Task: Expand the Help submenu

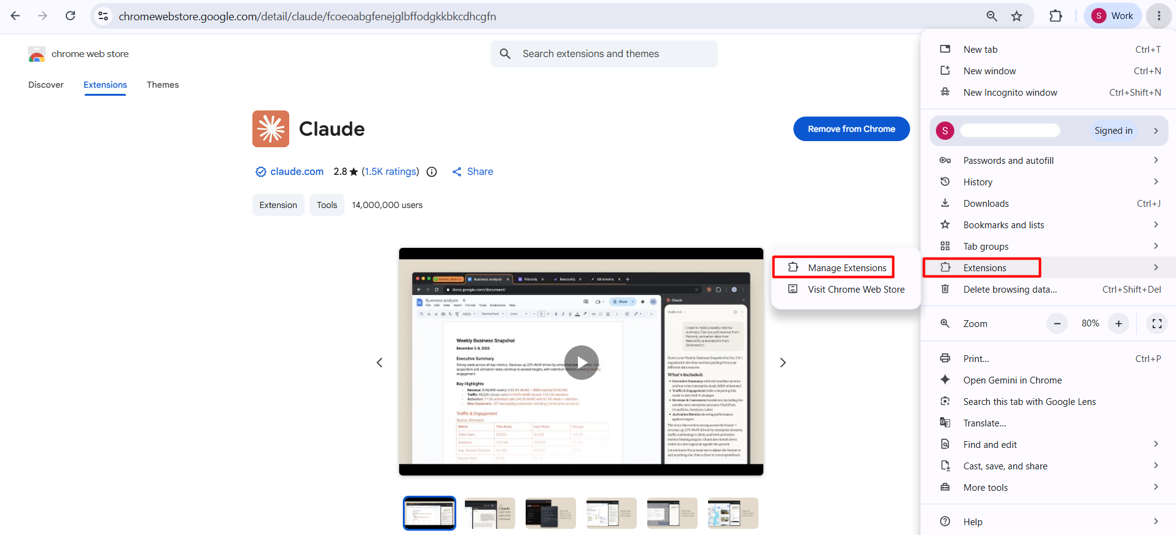Action: pos(1156,522)
